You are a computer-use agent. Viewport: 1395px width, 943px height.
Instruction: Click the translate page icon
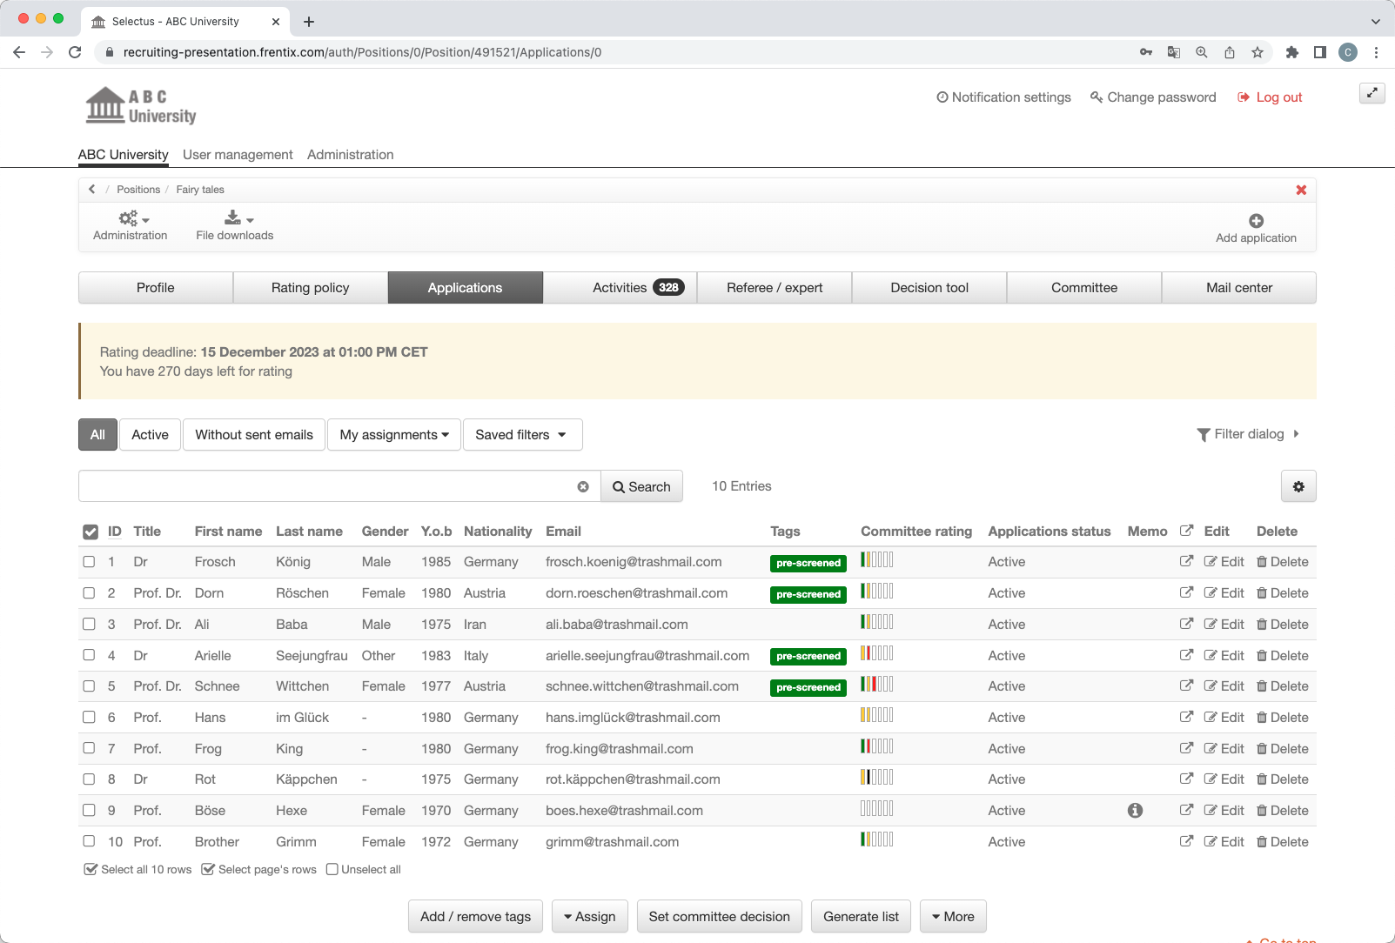point(1174,52)
